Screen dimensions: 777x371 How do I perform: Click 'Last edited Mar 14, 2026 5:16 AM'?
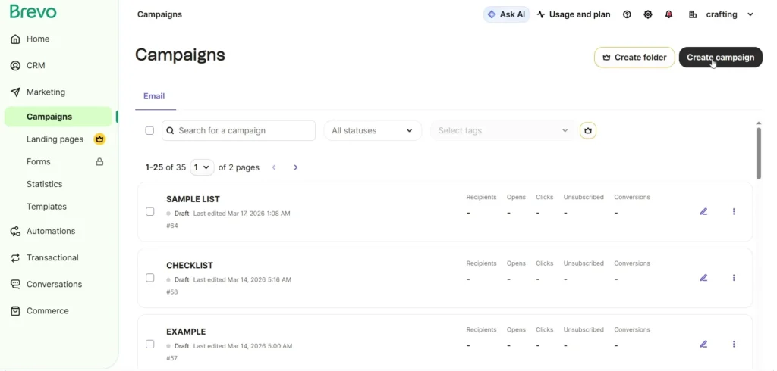click(242, 280)
